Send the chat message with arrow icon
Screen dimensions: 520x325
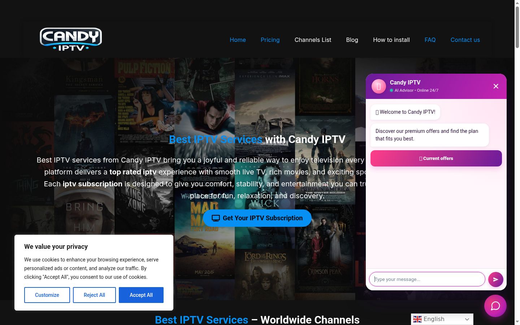pos(496,279)
